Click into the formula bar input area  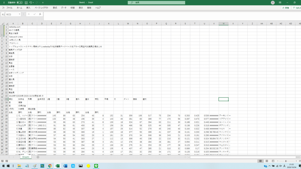click(172, 16)
